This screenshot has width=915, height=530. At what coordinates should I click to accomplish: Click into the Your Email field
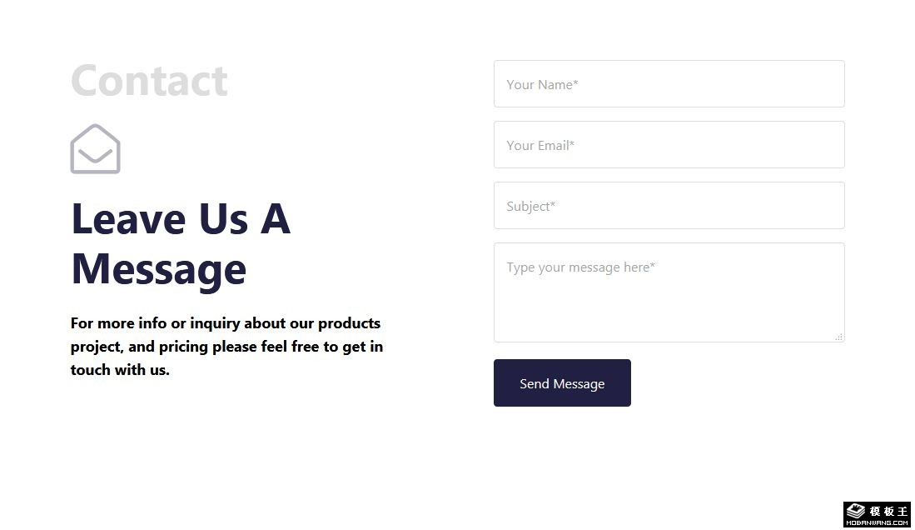coord(669,144)
